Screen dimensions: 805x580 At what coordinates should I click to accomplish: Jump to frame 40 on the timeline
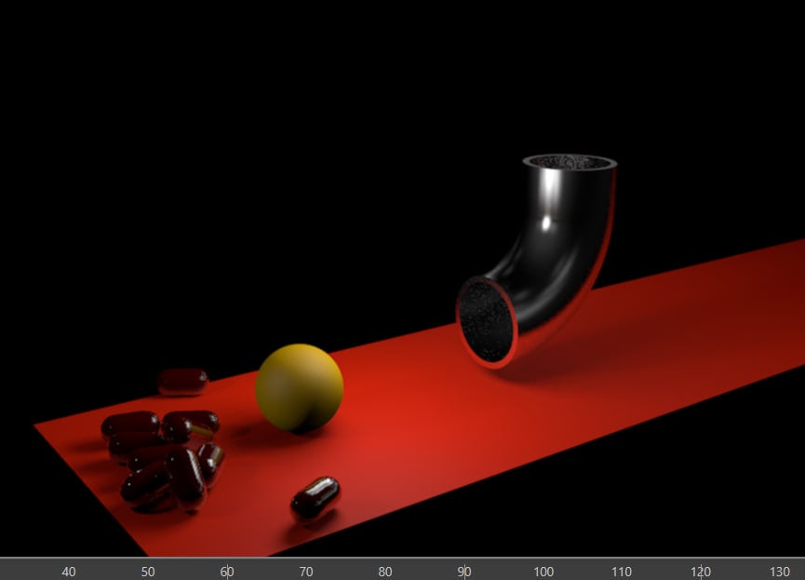[x=69, y=572]
